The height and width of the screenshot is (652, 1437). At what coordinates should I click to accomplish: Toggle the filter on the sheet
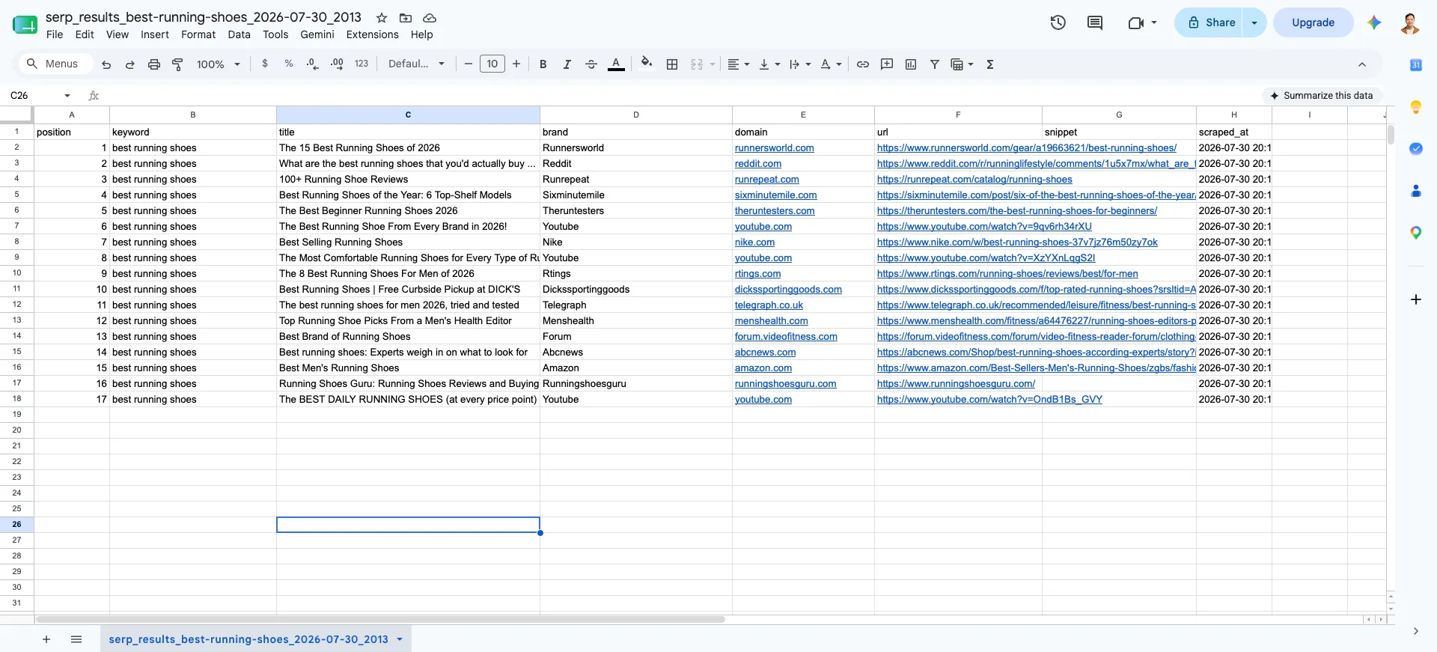[x=935, y=64]
